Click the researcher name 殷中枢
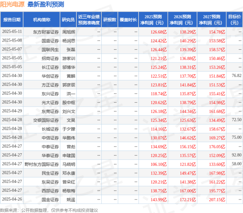This screenshot has height=213, width=243. [69, 103]
